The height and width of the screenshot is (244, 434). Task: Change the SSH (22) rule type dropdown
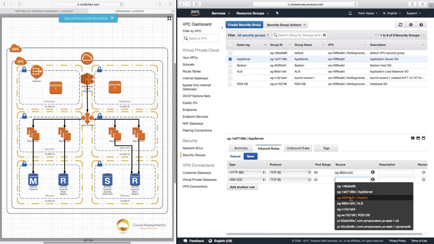click(x=247, y=180)
